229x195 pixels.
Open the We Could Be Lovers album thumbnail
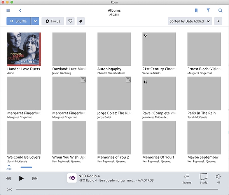(24, 138)
